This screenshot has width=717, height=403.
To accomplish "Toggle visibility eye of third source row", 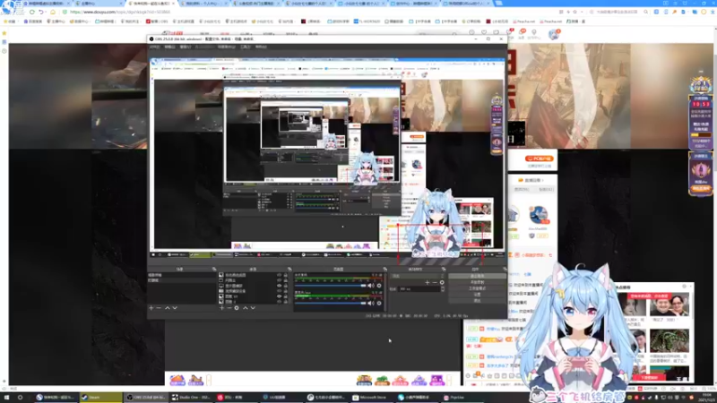I will click(279, 286).
